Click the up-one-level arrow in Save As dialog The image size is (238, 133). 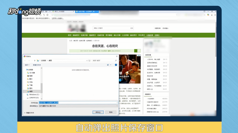click(x=35, y=61)
